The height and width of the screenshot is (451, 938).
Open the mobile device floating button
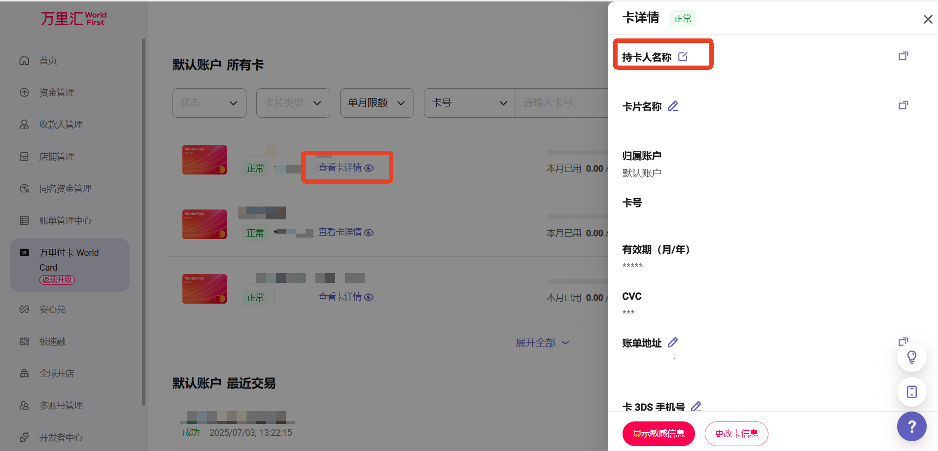click(912, 392)
